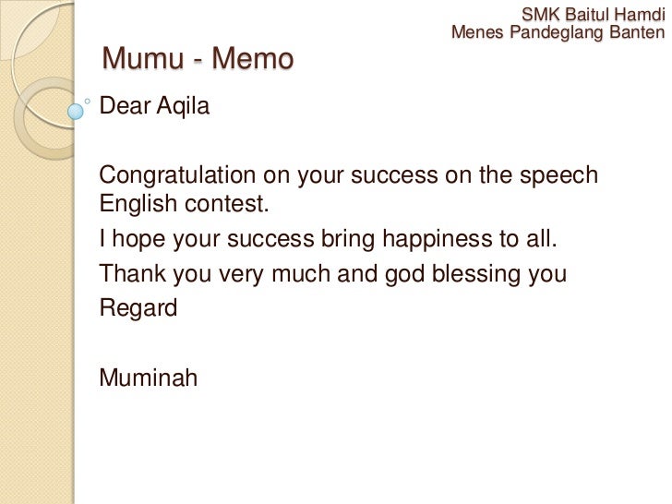
Task: Click the blue bullet circle beside Dear Aqila
Action: pos(76,112)
